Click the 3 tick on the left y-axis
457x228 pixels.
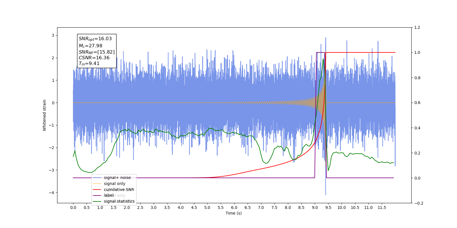(53, 35)
